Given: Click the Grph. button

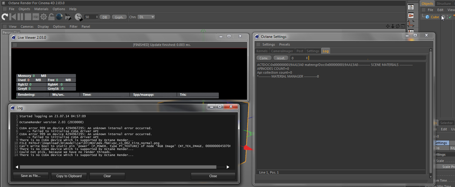Looking at the screenshot, I should (119, 17).
